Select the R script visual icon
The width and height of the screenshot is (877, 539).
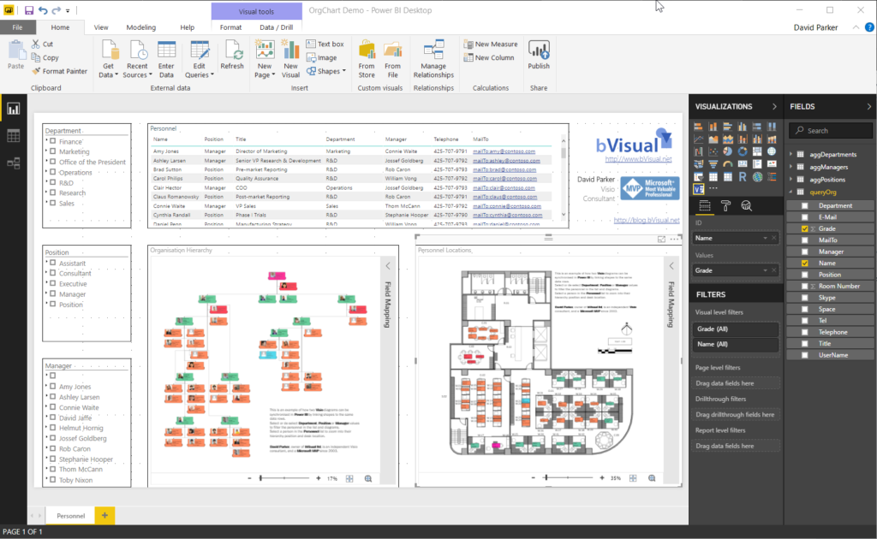(742, 176)
